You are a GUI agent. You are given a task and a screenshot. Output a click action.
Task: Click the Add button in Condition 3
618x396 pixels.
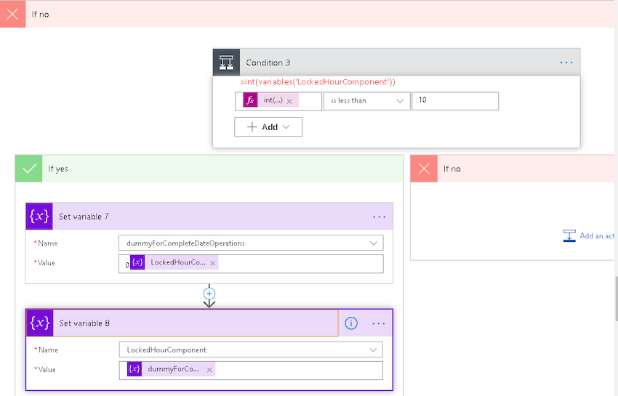(x=268, y=127)
